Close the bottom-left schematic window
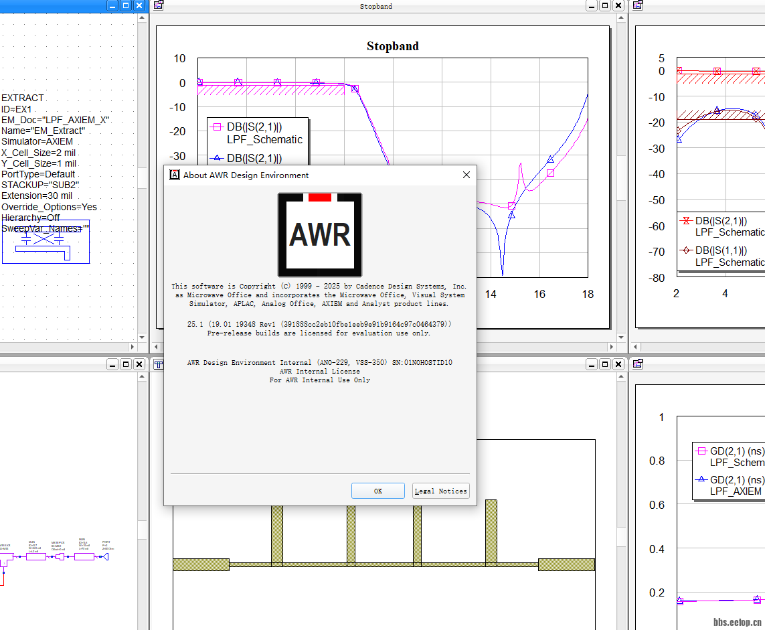Viewport: 765px width, 630px height. 139,364
